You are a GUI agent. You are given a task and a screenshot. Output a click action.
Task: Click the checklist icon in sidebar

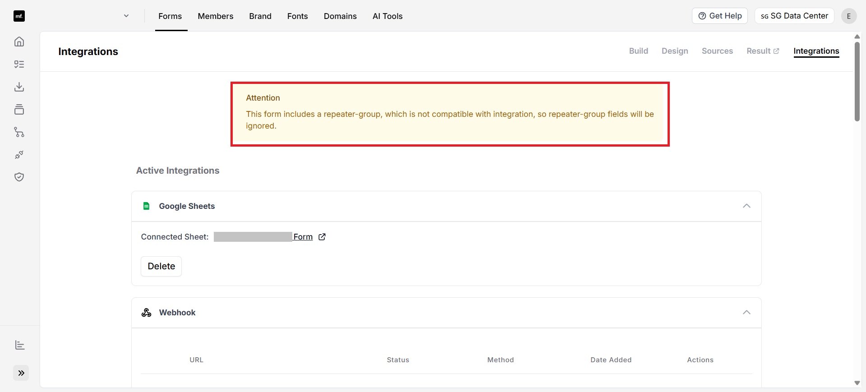(x=19, y=64)
